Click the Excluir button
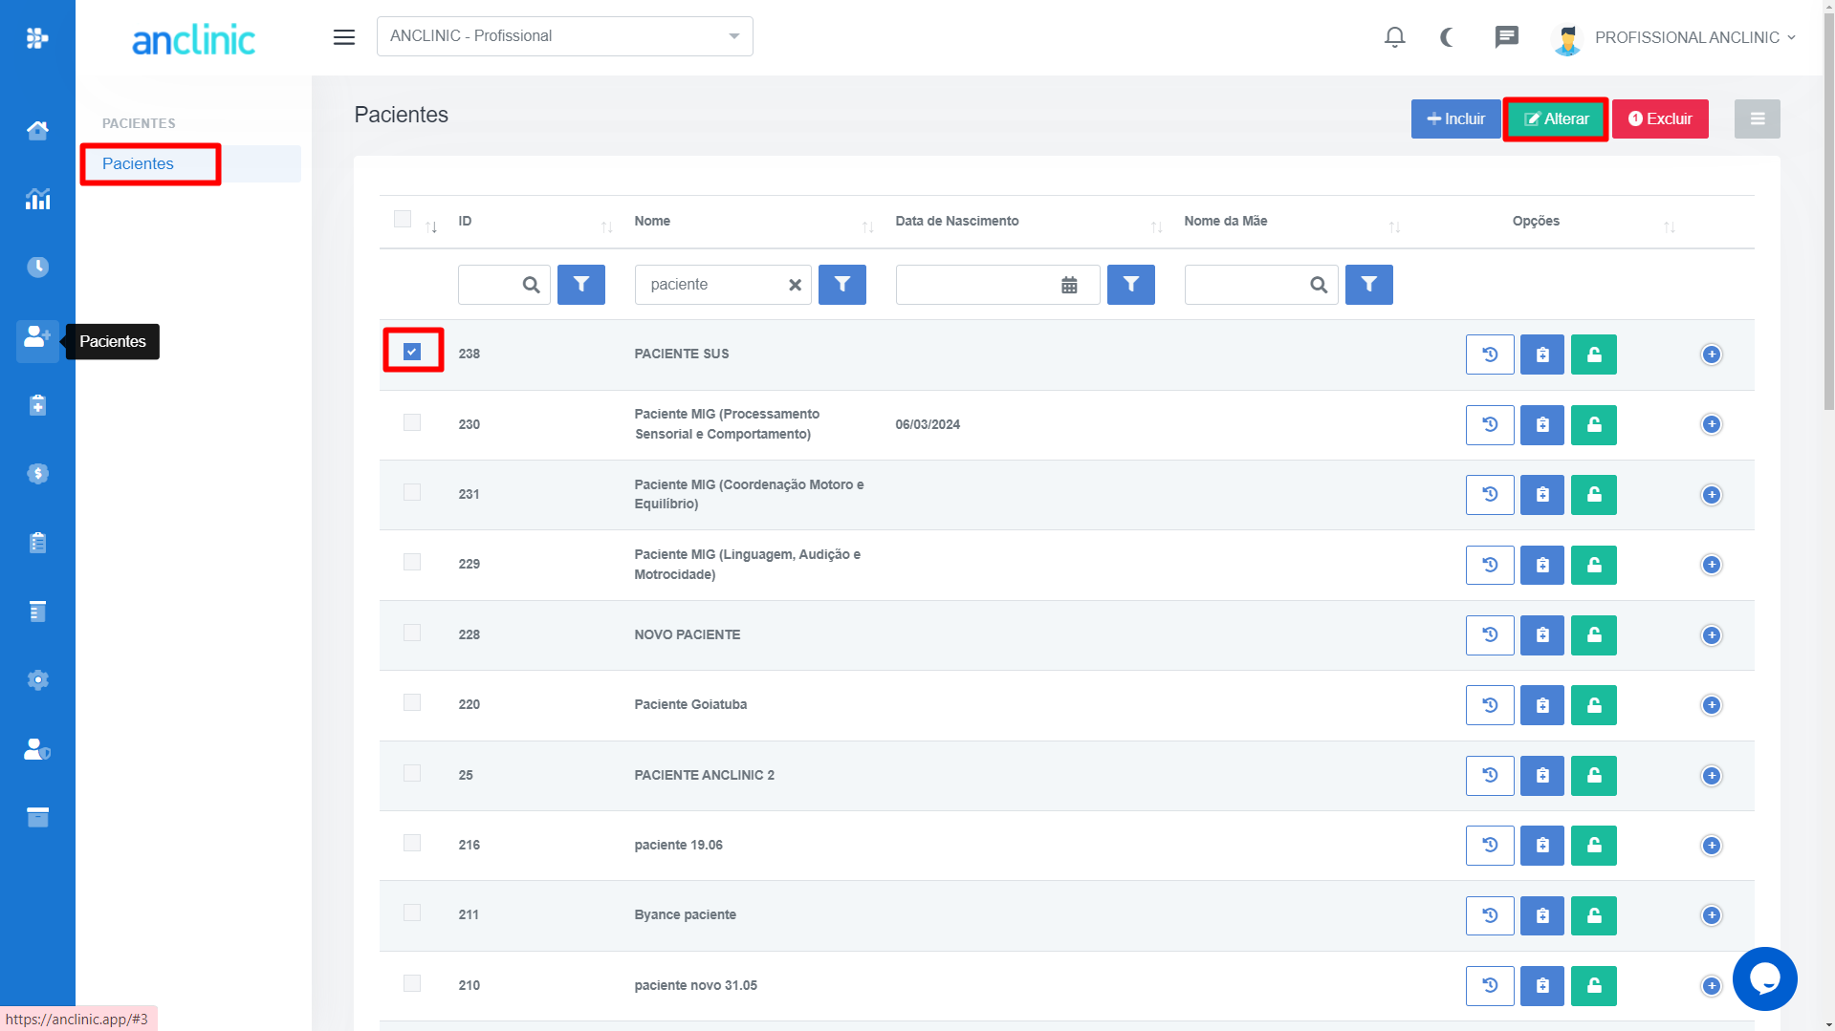 coord(1660,119)
